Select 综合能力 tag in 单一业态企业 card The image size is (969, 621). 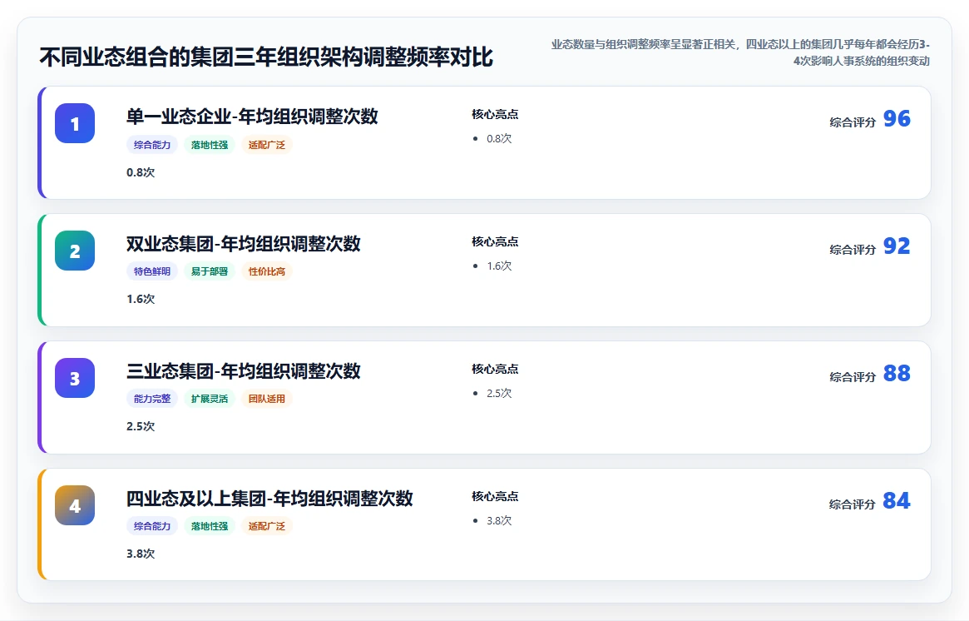click(152, 145)
